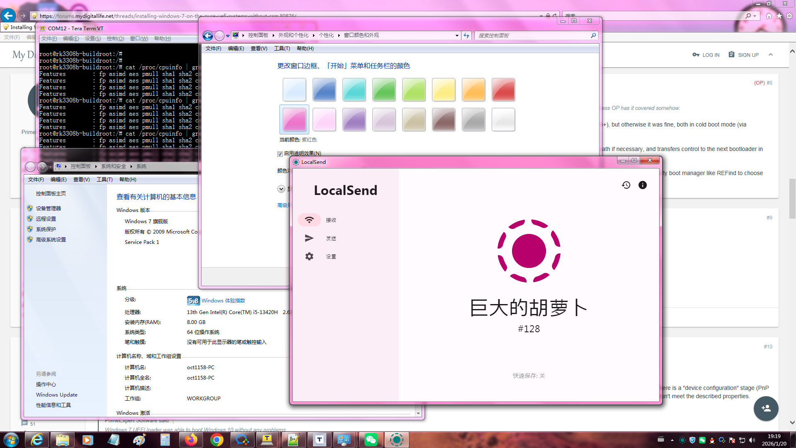Launch Firefox from taskbar

tap(191, 440)
